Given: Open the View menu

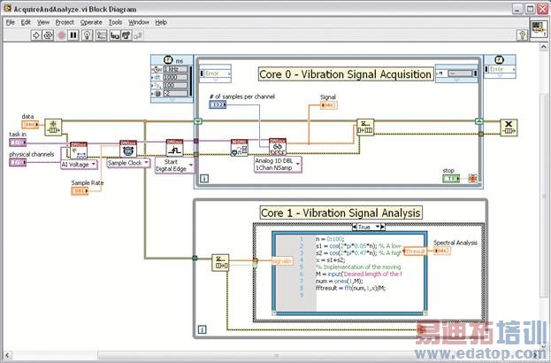Looking at the screenshot, I should [x=43, y=22].
